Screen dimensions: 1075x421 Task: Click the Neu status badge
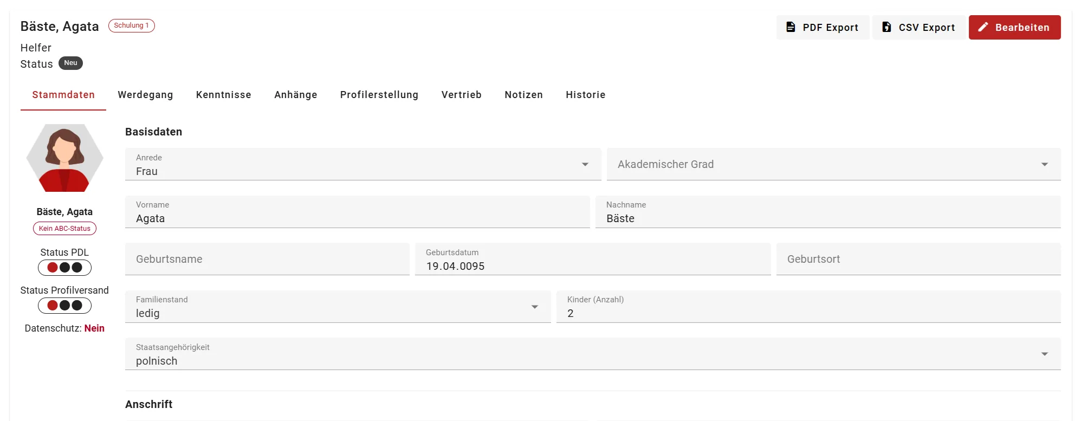point(70,63)
